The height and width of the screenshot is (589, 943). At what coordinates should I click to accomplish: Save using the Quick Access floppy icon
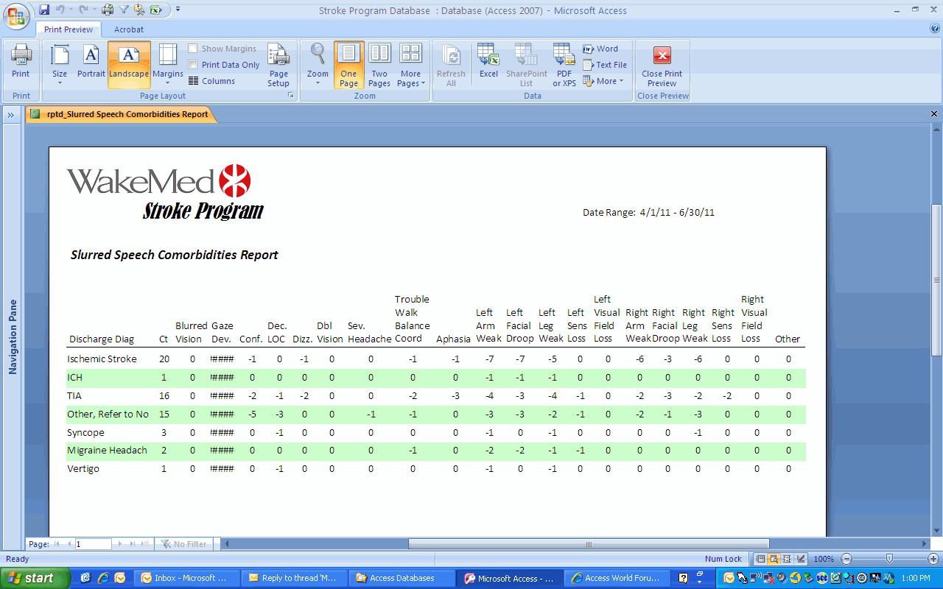(x=44, y=10)
